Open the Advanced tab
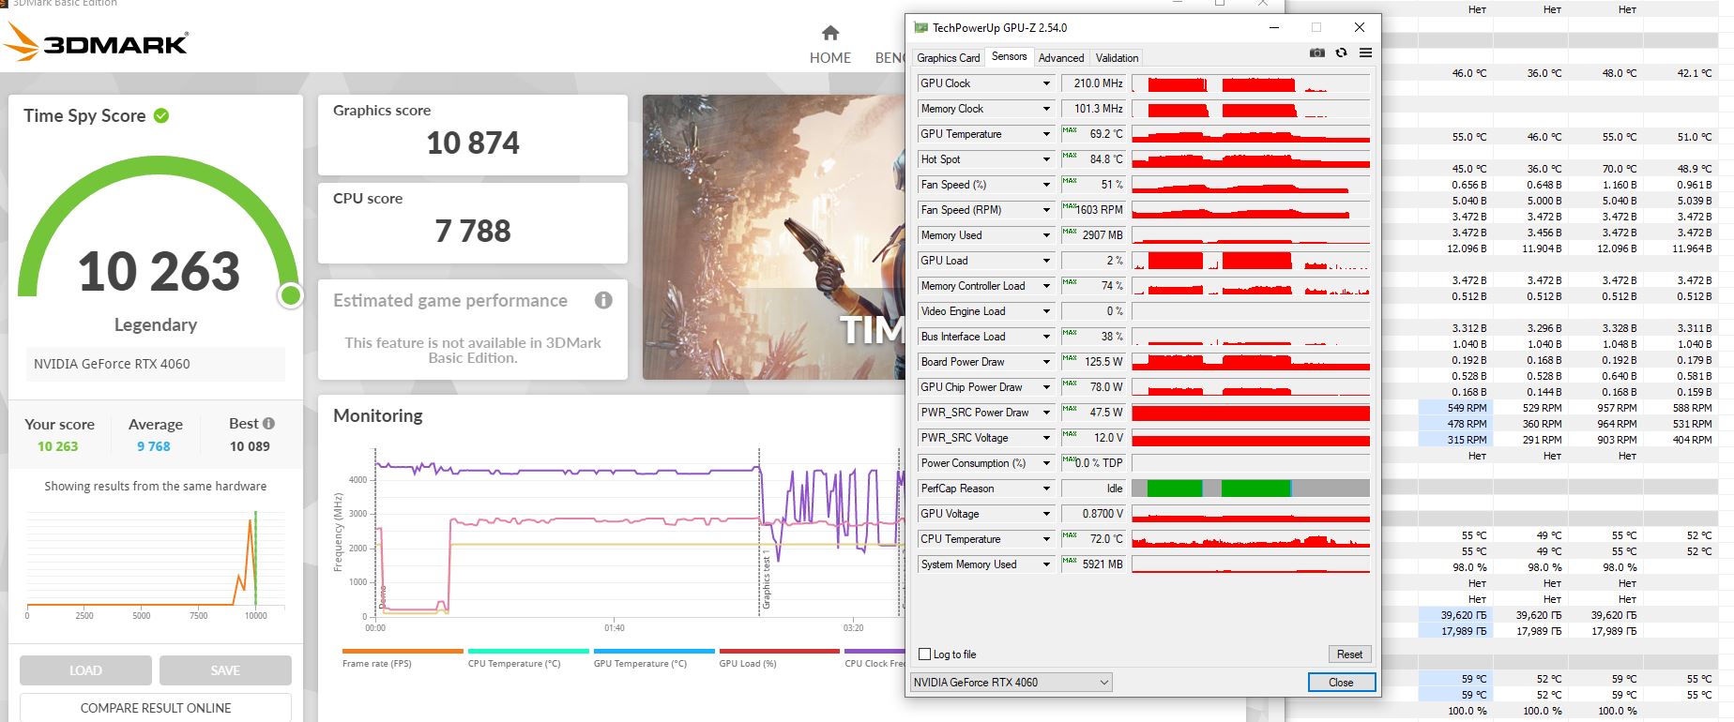1734x722 pixels. click(x=1061, y=57)
